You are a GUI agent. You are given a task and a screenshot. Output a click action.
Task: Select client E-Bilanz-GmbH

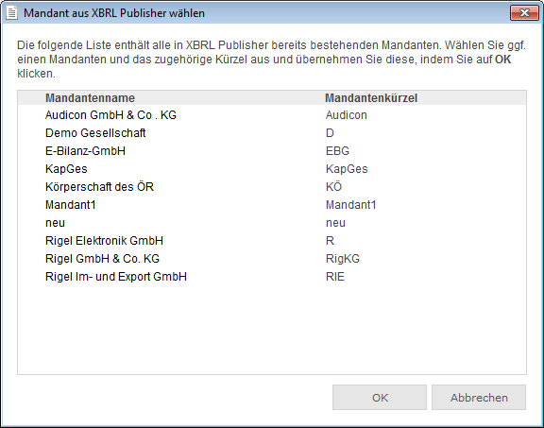85,151
